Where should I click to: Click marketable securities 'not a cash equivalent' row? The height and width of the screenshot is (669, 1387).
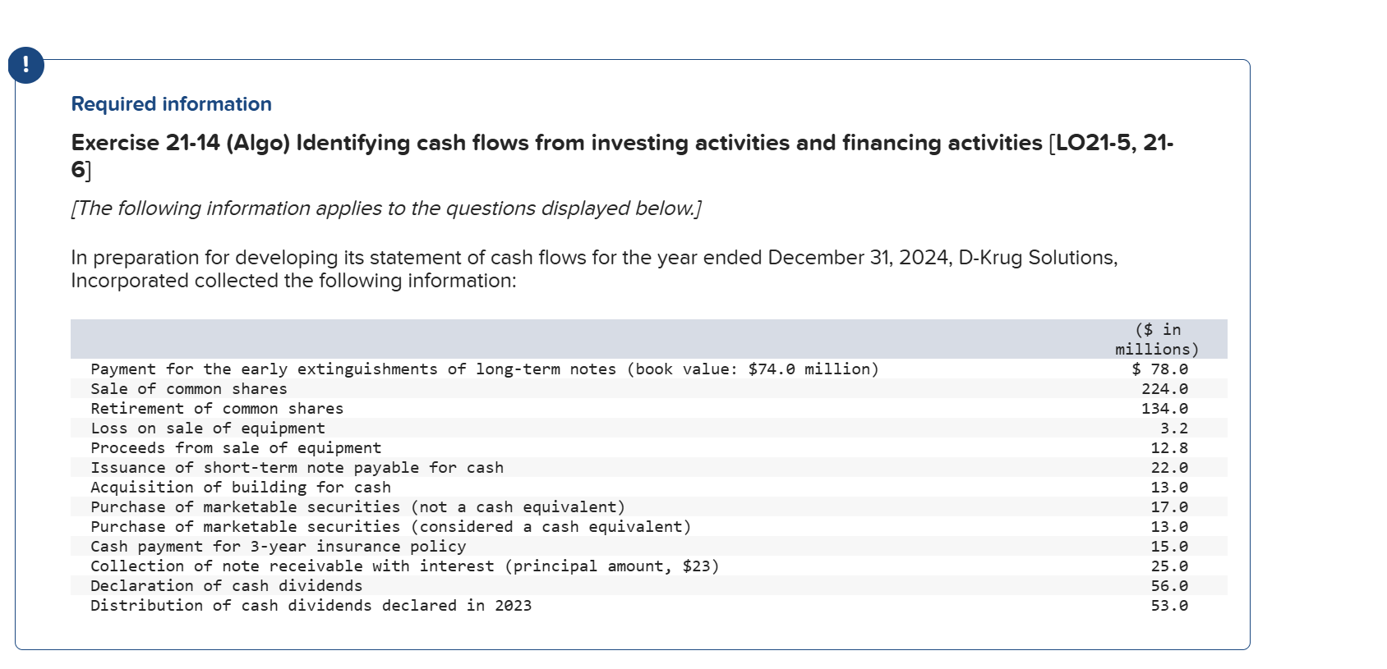[357, 507]
